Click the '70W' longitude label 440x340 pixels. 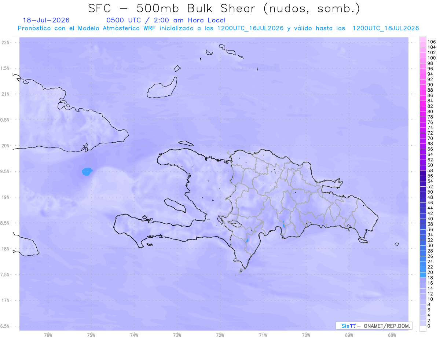306,335
